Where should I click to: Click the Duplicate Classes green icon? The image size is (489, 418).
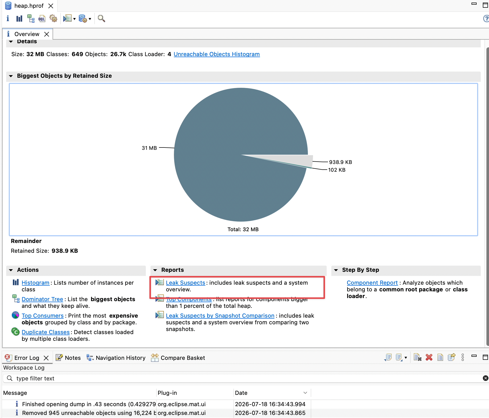(15, 332)
